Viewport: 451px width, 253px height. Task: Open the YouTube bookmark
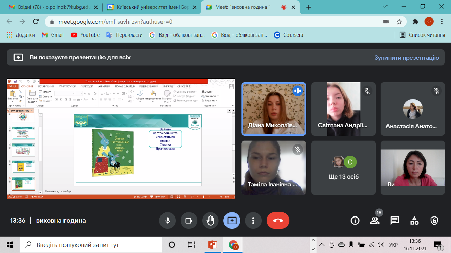[x=85, y=35]
